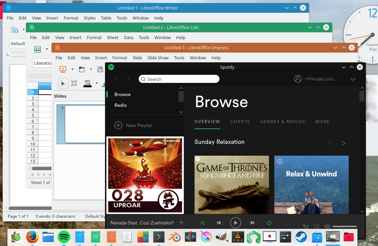Screen dimensions: 378x246
Task: Open the Slide menu in Impress
Action: click(137, 58)
